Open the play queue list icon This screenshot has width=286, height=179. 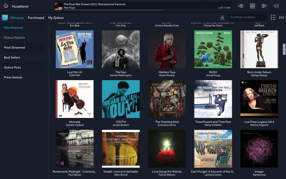273,17
